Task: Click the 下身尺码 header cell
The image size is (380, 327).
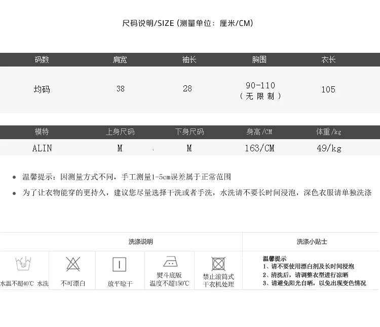Action: tap(189, 132)
